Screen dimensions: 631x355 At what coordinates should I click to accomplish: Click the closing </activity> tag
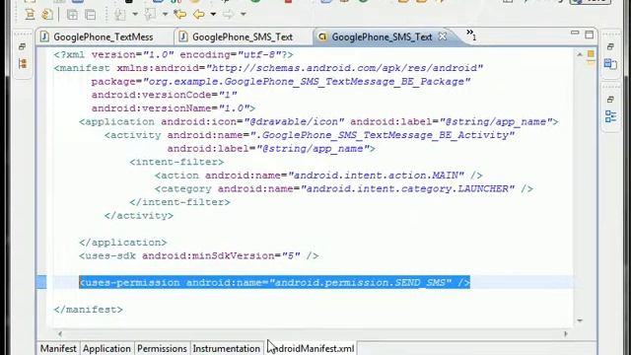(x=139, y=216)
